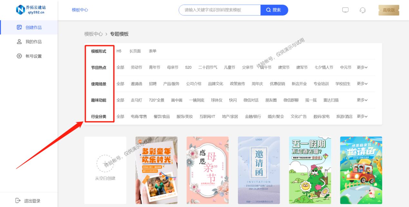Select the 720°全景 feature filter
Viewport: 409px width, 207px height.
(x=157, y=100)
